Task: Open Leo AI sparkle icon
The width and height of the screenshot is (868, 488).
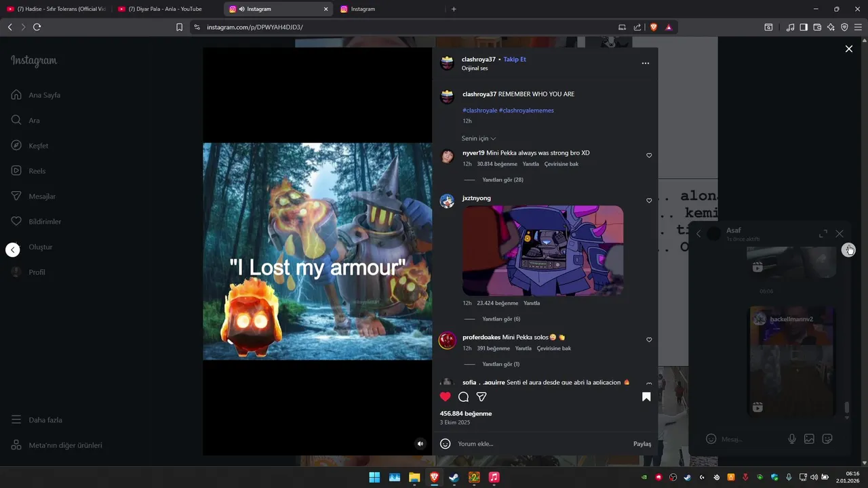Action: click(831, 27)
